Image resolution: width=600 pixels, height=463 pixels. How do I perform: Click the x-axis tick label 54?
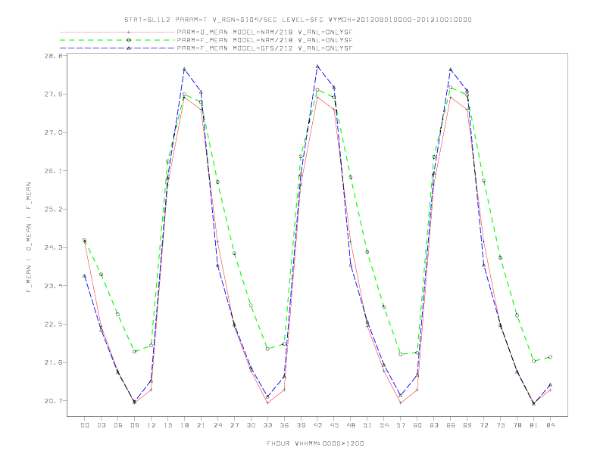coord(384,425)
